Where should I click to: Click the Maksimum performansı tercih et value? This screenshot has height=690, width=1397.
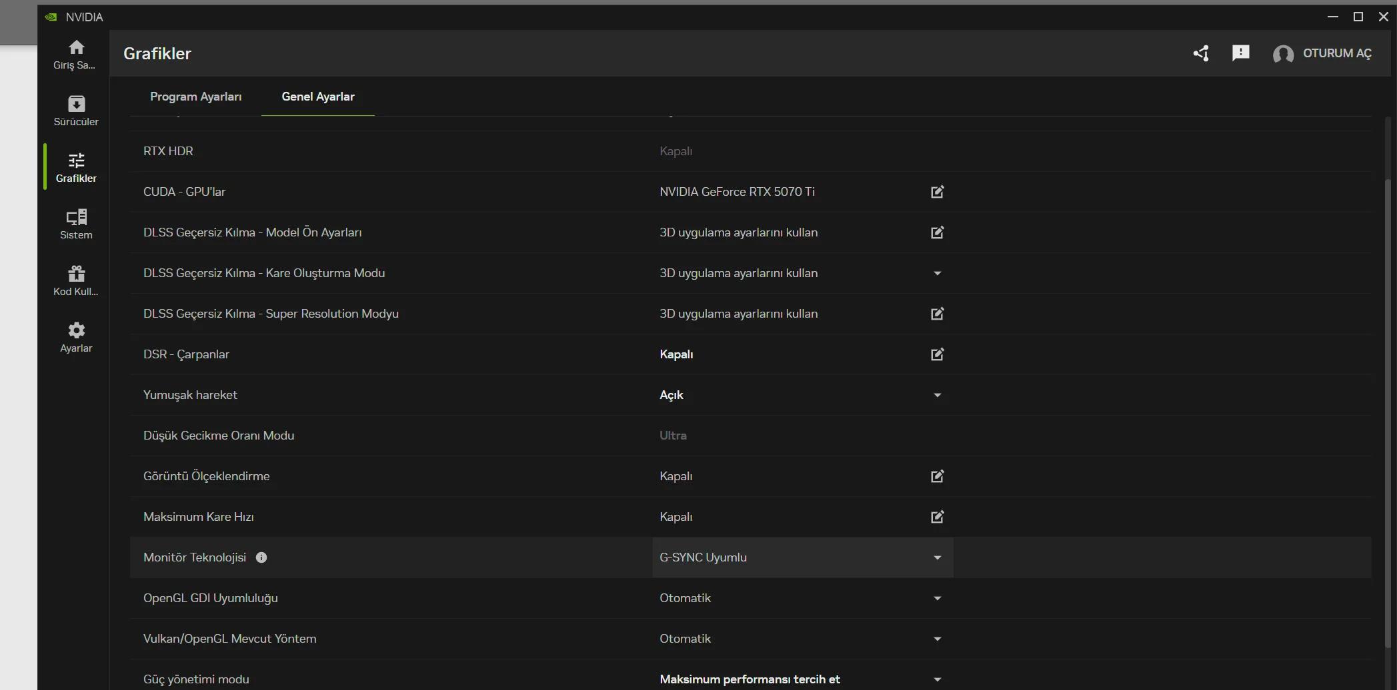(x=750, y=679)
